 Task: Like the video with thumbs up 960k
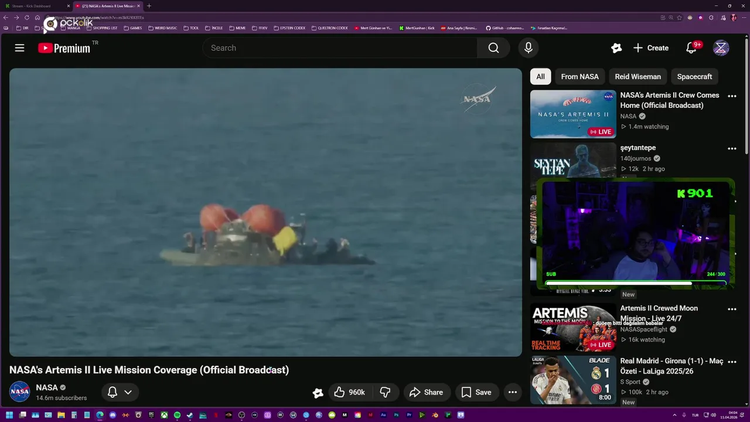pyautogui.click(x=350, y=392)
